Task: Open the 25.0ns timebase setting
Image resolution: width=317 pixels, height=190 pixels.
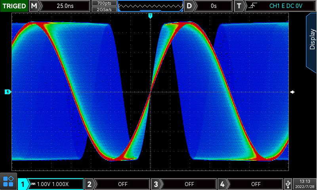Action: 65,6
